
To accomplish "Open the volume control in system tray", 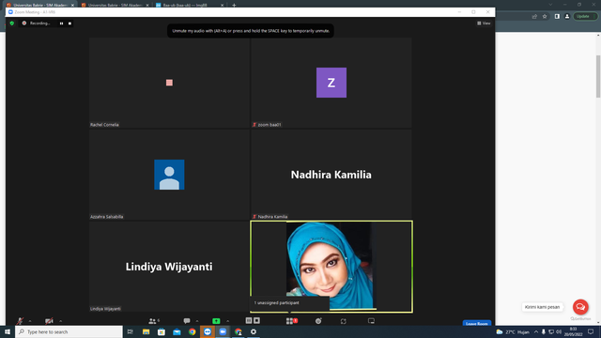I will (559, 331).
